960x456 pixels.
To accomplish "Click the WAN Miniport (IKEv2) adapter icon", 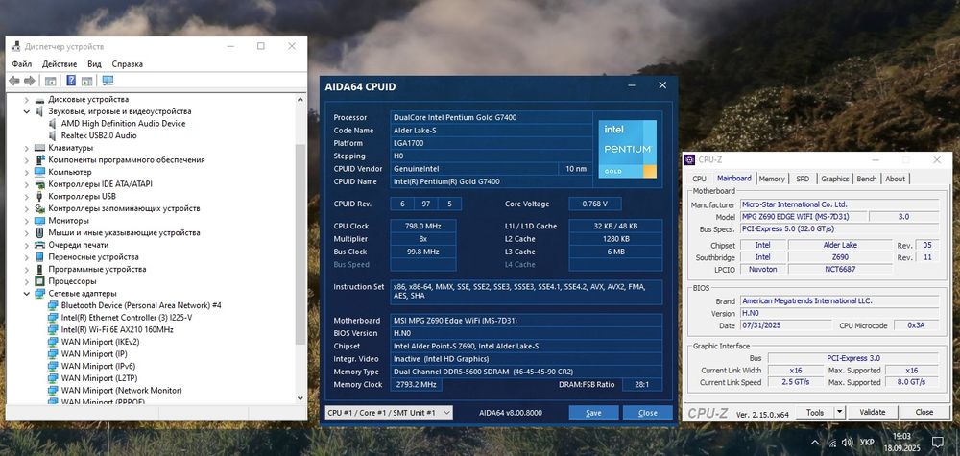I will [53, 342].
